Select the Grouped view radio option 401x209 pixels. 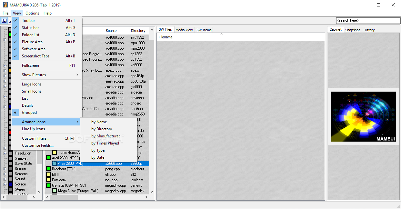click(x=46, y=113)
